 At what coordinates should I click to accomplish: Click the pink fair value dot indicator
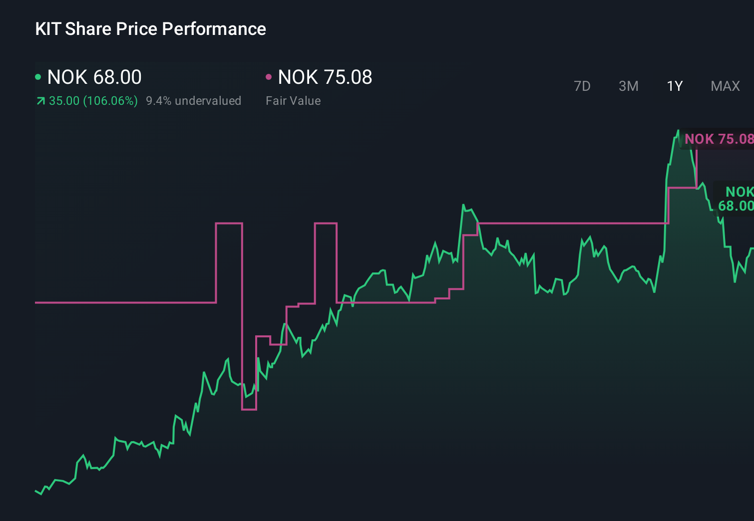(270, 76)
